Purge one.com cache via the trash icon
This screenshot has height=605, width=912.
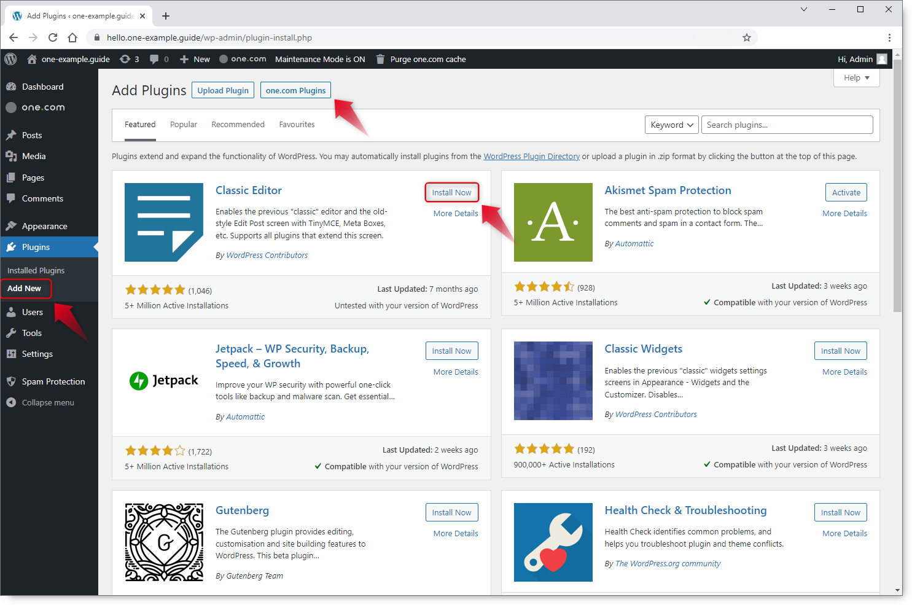click(x=380, y=59)
